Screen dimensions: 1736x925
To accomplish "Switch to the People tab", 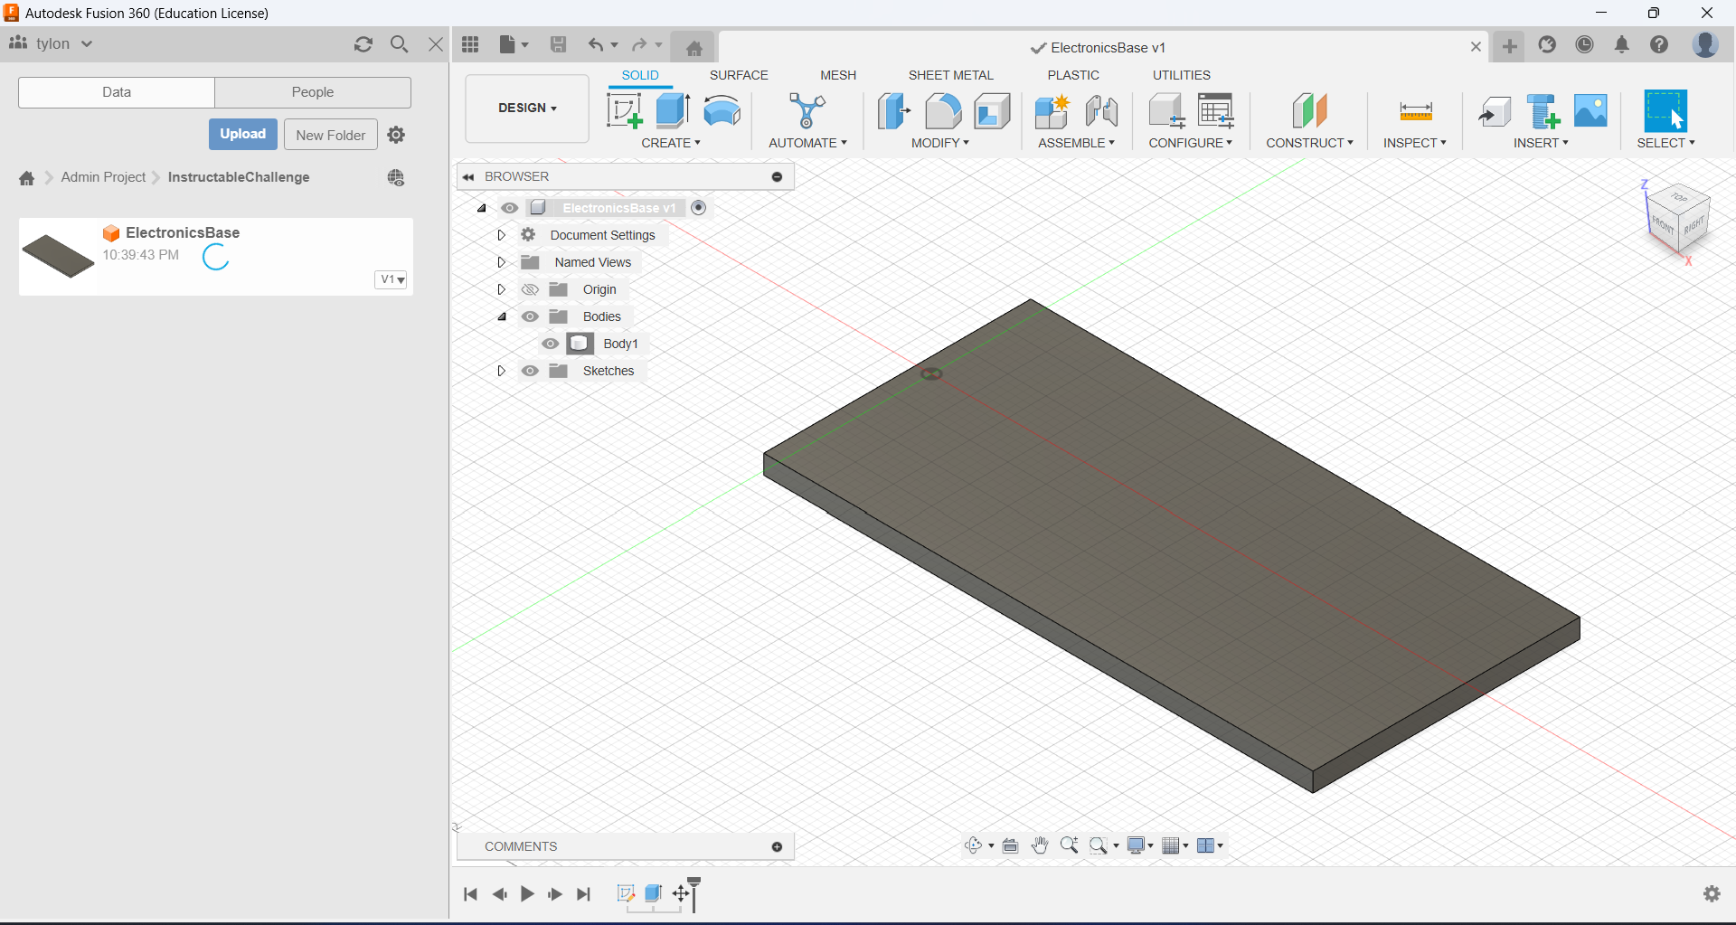I will [x=313, y=92].
